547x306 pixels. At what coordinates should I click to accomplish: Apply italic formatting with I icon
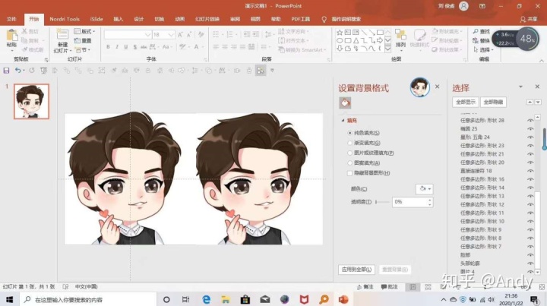(x=117, y=47)
